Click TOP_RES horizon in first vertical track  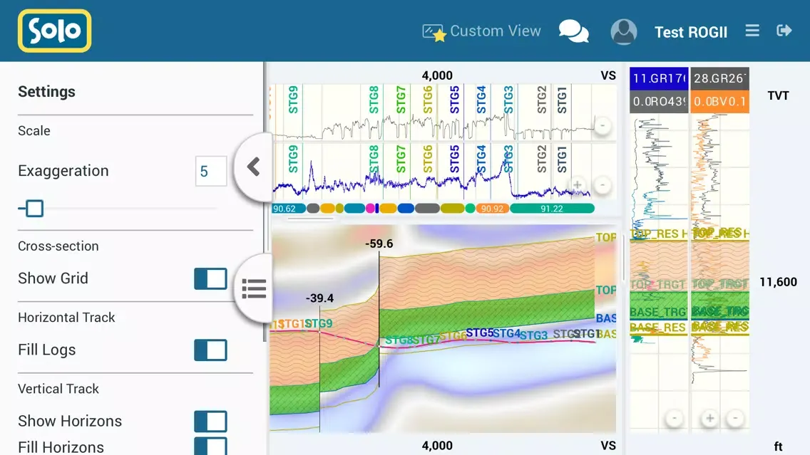(659, 234)
